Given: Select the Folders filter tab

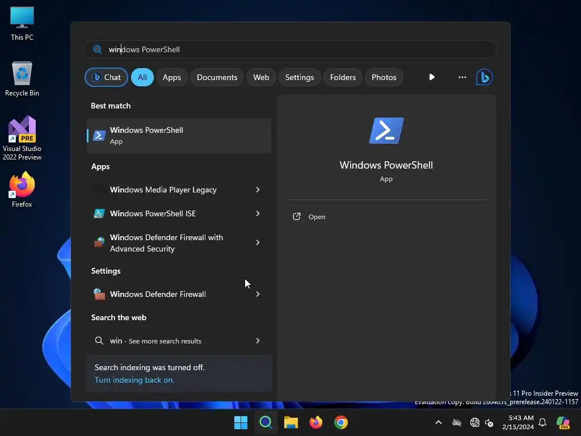Looking at the screenshot, I should [343, 77].
